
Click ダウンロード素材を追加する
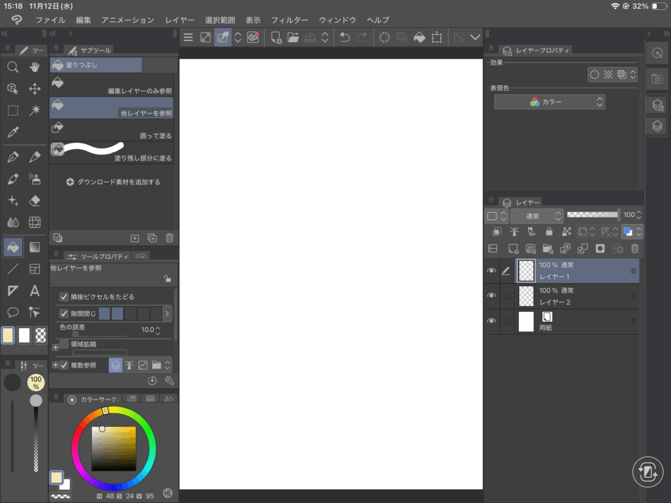(113, 182)
